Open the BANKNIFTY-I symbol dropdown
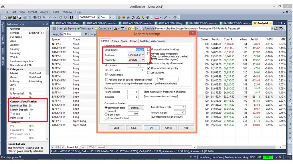 pyautogui.click(x=98, y=17)
